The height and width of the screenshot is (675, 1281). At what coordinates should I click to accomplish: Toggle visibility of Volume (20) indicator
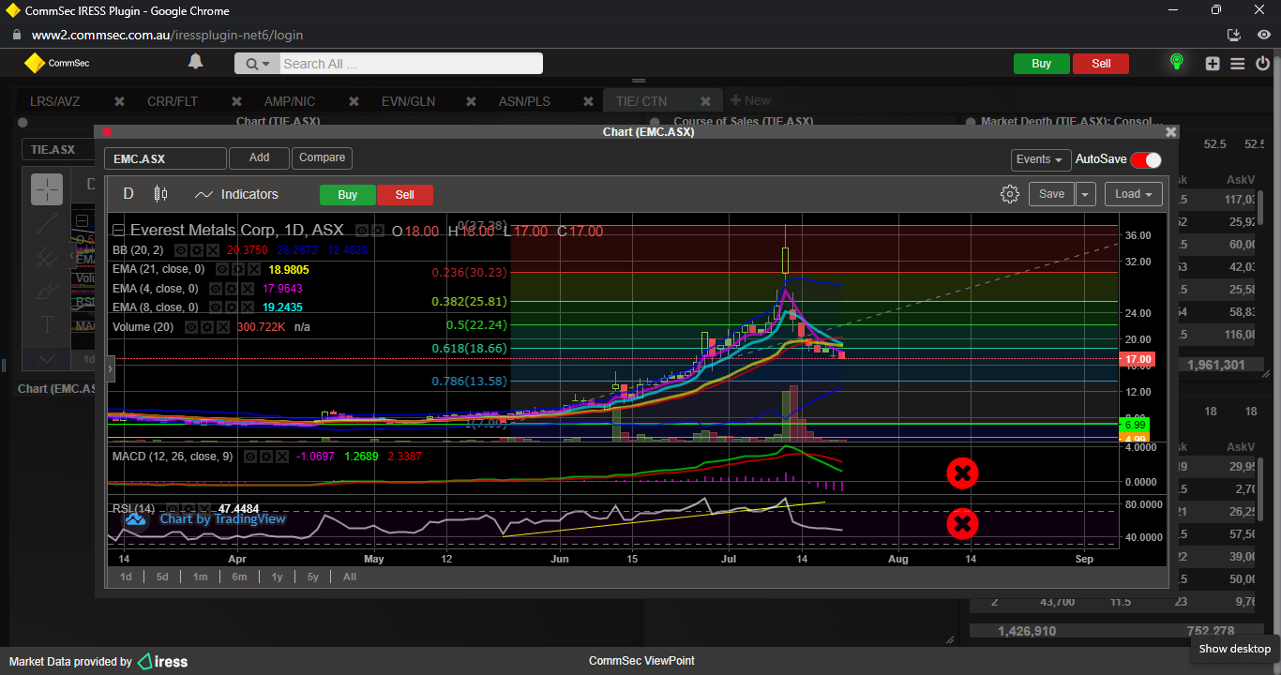tap(190, 327)
